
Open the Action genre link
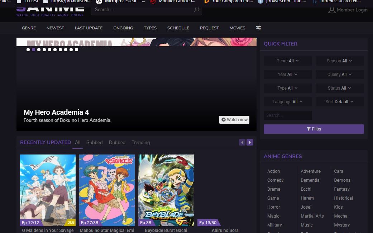(273, 171)
